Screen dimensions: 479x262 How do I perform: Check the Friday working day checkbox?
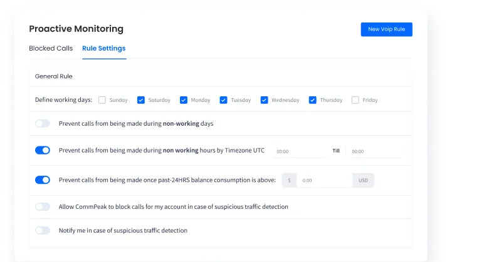coord(355,100)
